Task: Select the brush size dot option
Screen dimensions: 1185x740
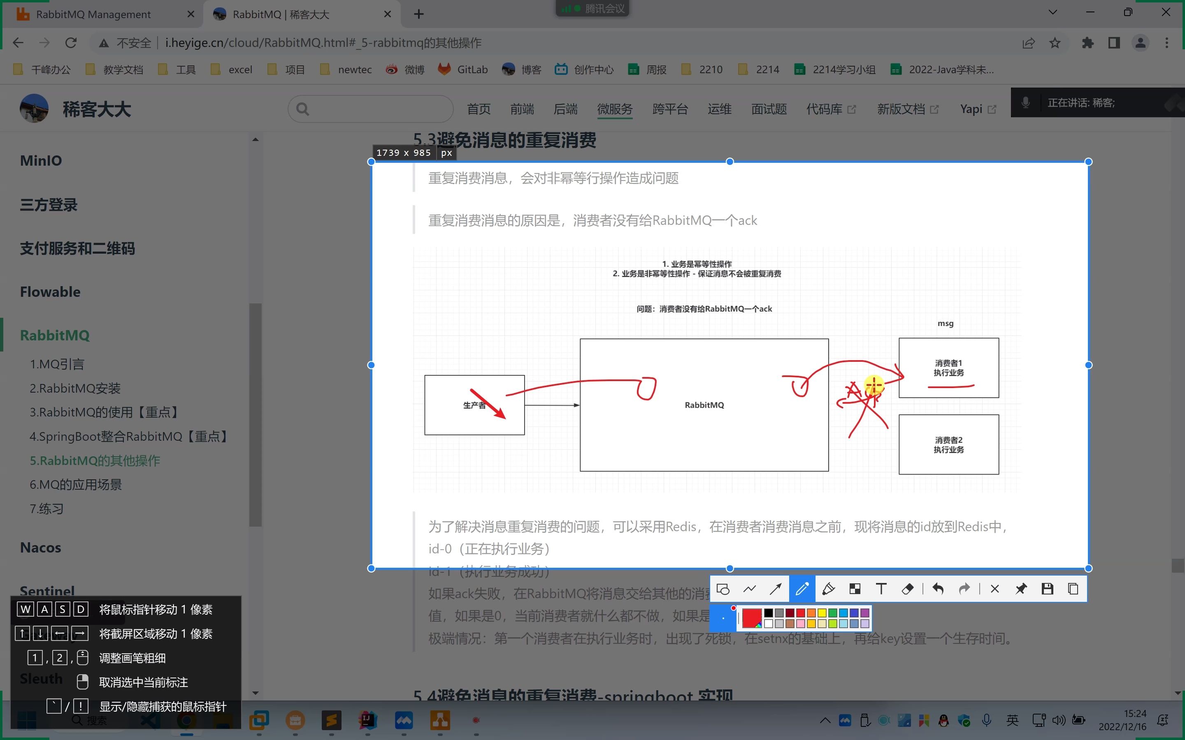Action: 723,618
